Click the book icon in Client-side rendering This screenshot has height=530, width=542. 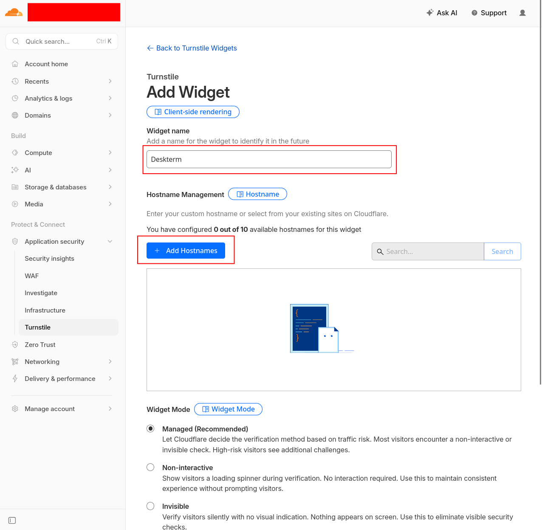point(158,112)
